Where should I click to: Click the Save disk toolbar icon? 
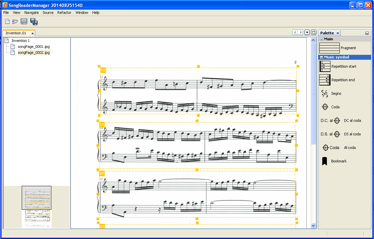pos(24,21)
